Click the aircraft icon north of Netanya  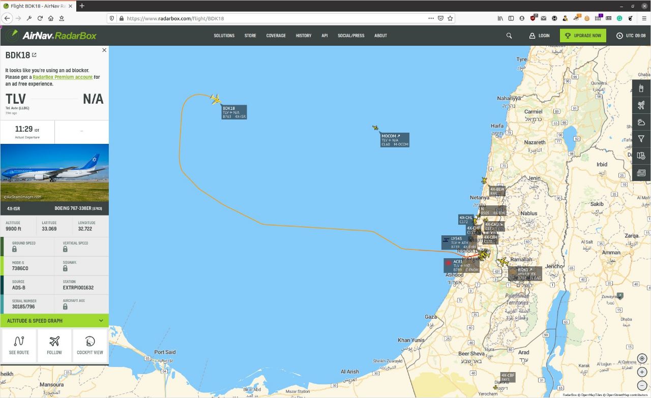484,180
